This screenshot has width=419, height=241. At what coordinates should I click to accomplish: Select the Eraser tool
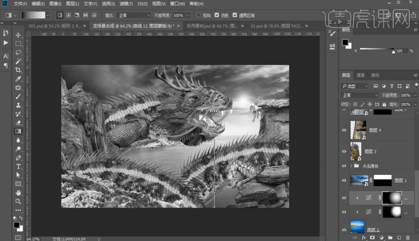coord(18,123)
